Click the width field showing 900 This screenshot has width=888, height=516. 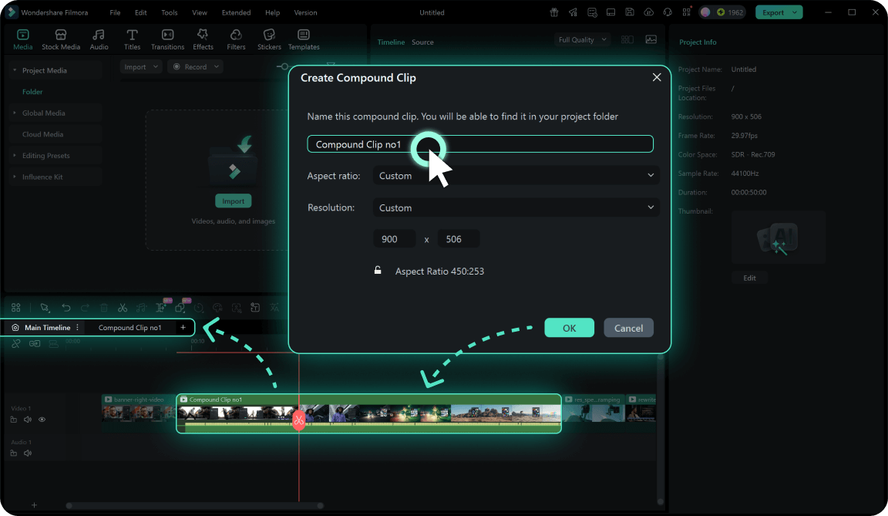click(394, 239)
